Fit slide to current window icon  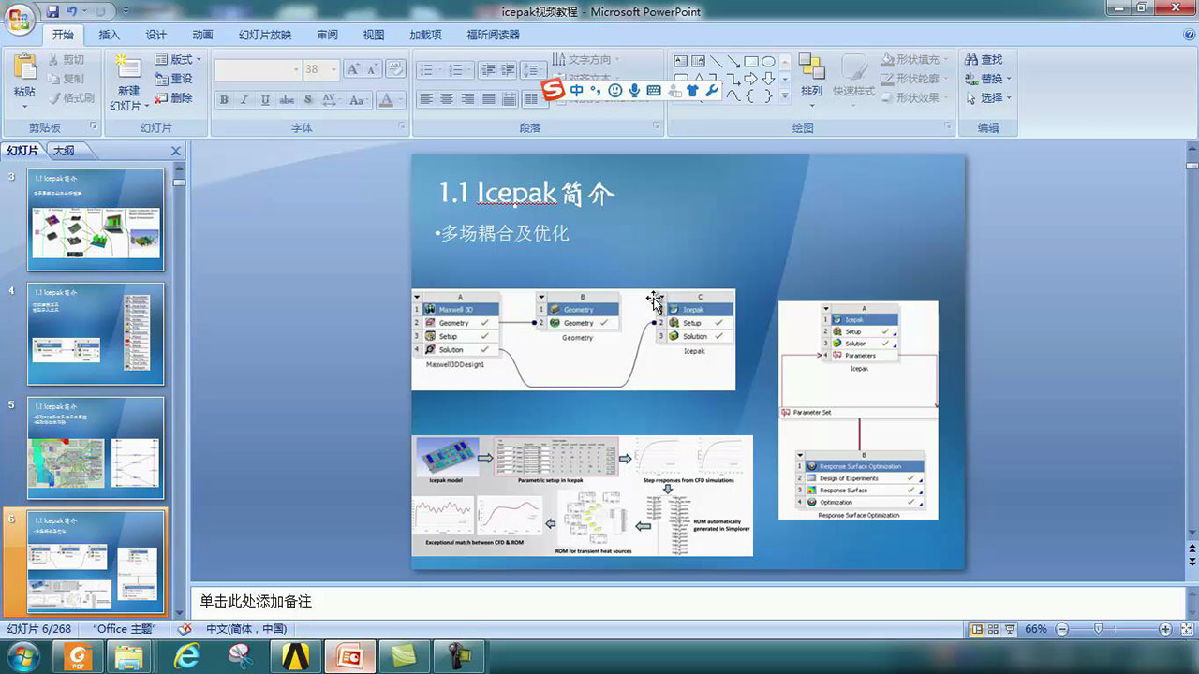click(x=1185, y=629)
